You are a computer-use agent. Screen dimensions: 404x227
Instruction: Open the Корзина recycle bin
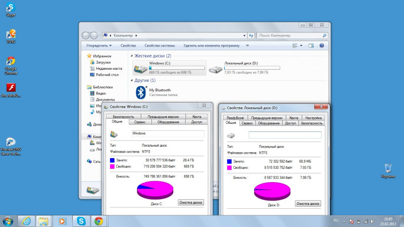click(x=388, y=169)
